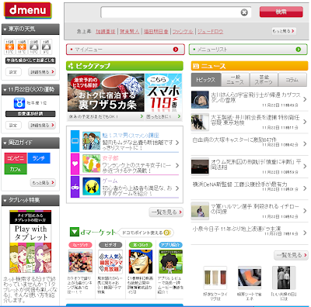Screen dimensions: 311x307
Task: Switch to the トピックス news tab
Action: 206,80
